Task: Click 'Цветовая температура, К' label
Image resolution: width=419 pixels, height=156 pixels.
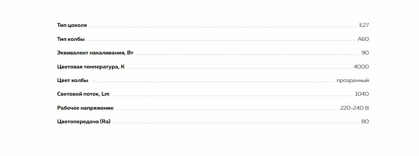Action: (91, 67)
